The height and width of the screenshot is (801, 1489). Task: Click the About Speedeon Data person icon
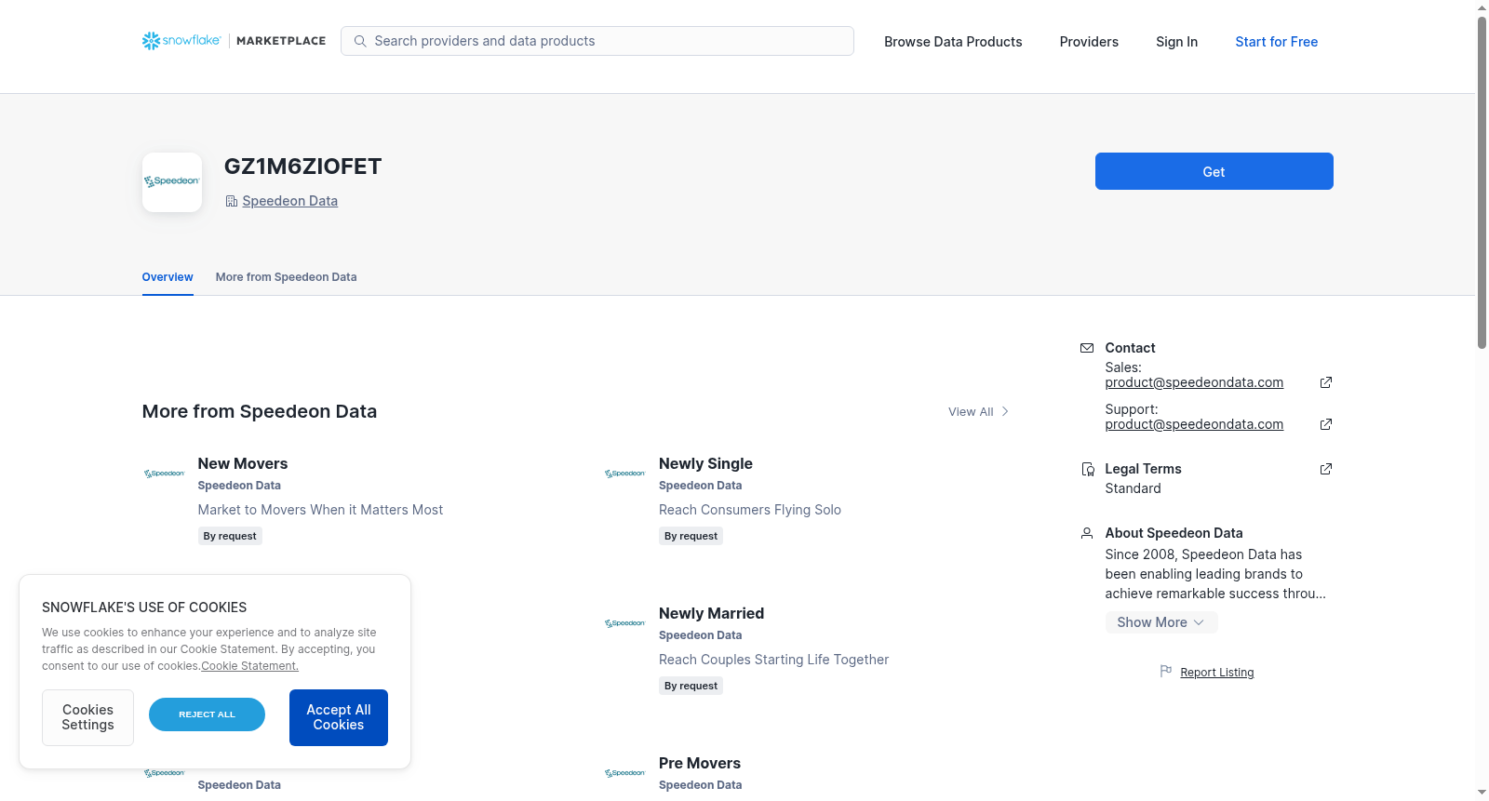click(1087, 533)
